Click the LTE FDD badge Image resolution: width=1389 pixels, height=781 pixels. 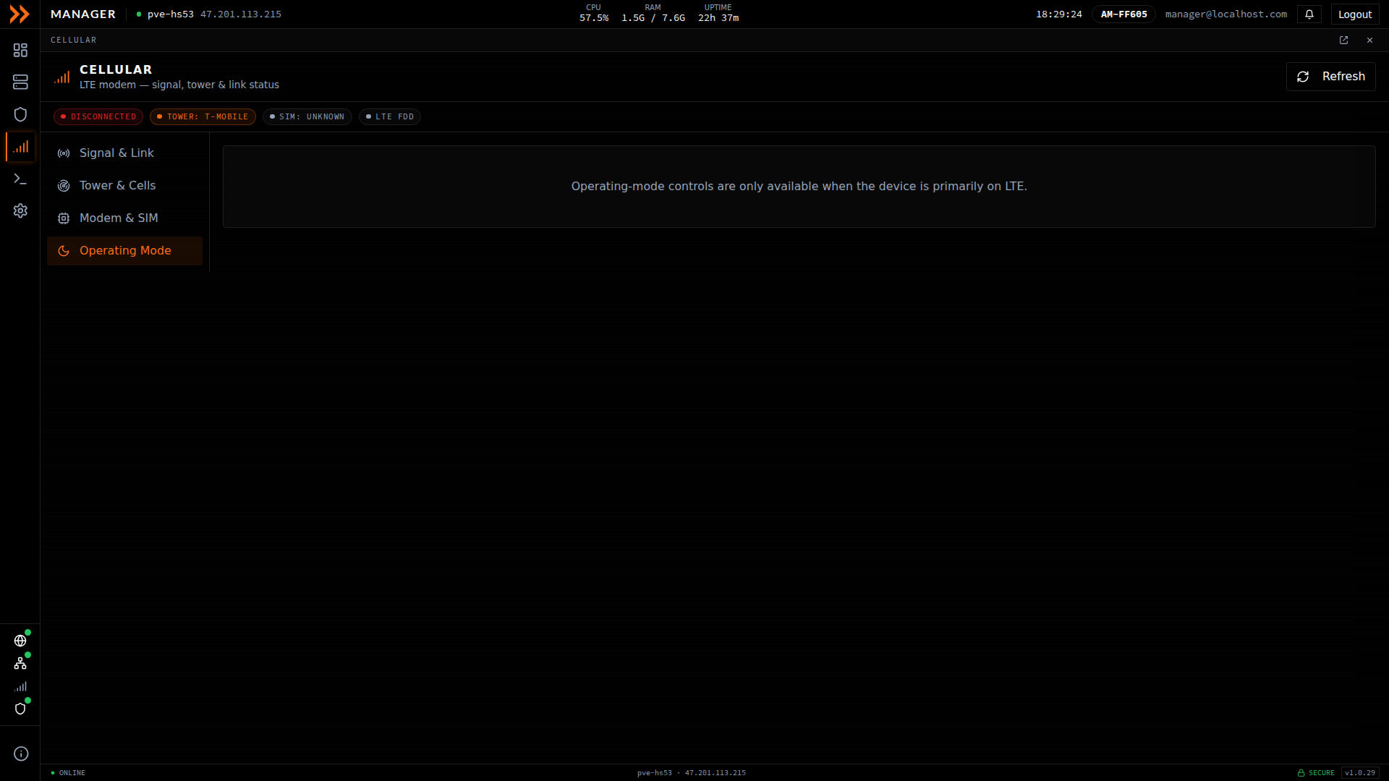[x=390, y=117]
